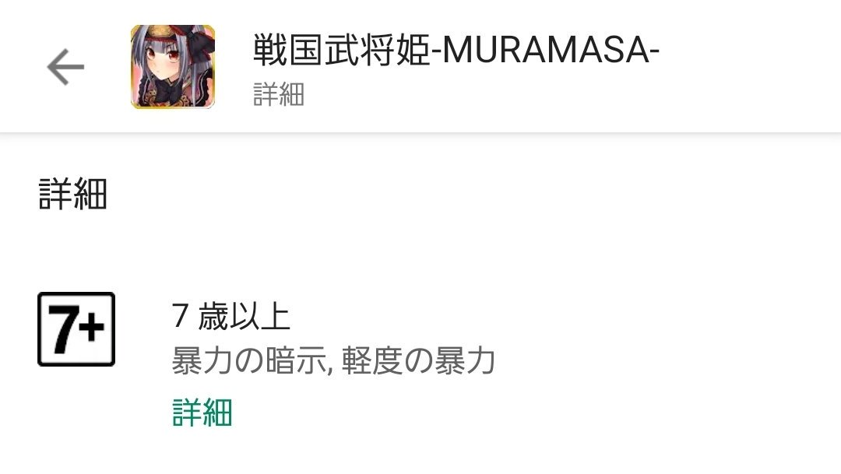The width and height of the screenshot is (841, 474).
Task: Open rating details via teal 詳細 text
Action: 202,413
